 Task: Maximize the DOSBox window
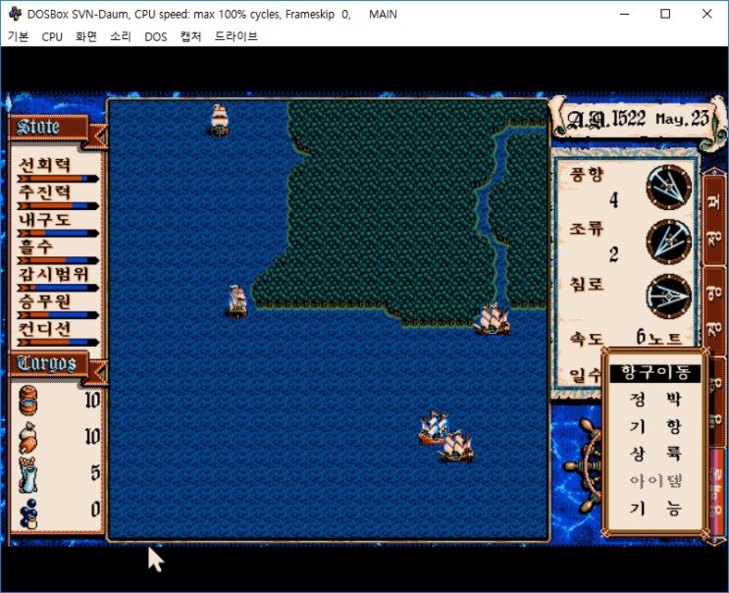[x=665, y=14]
